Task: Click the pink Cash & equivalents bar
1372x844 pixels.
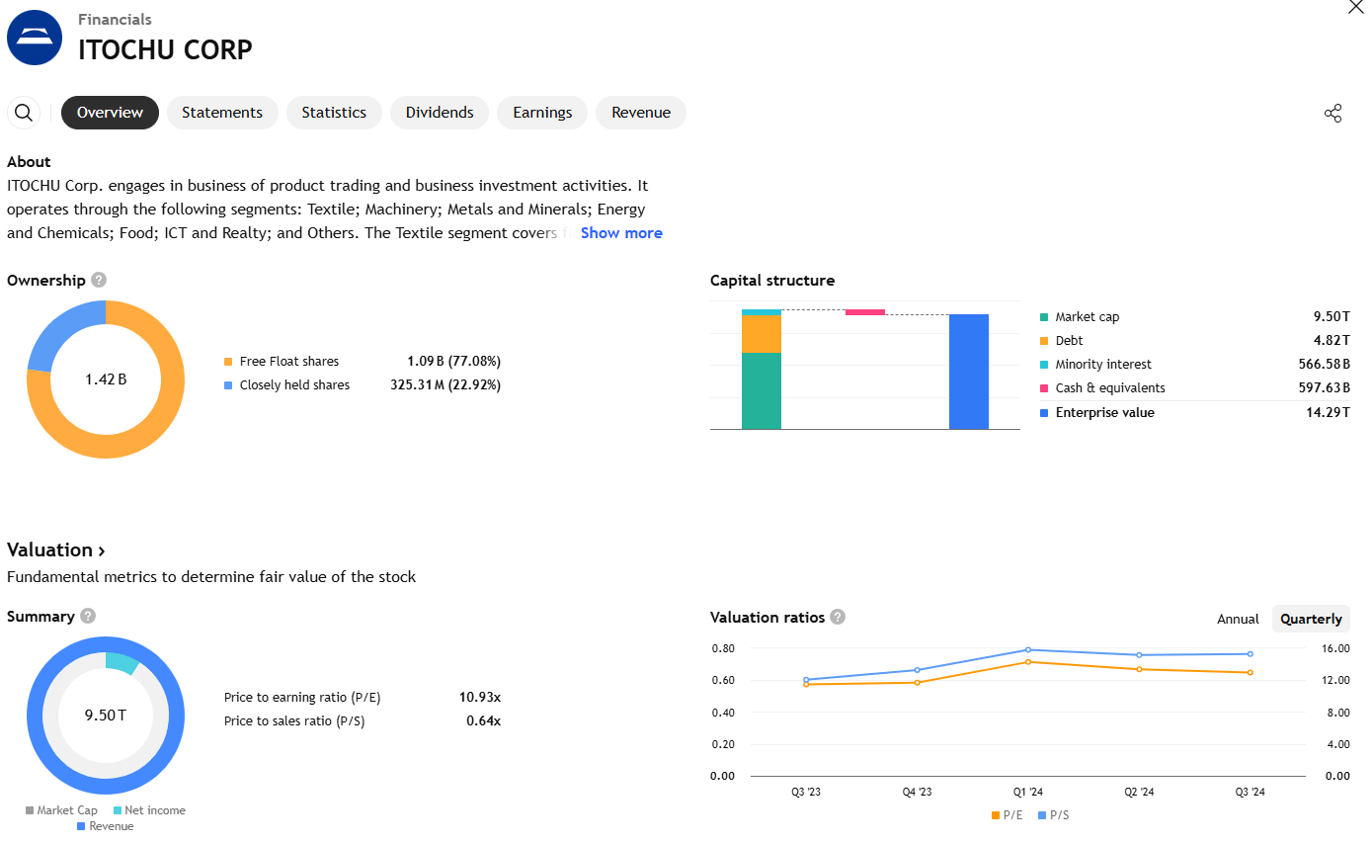Action: coord(865,312)
